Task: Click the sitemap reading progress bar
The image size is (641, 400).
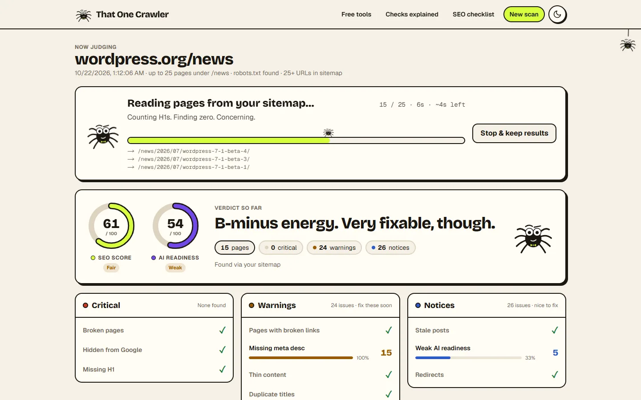Action: click(296, 140)
